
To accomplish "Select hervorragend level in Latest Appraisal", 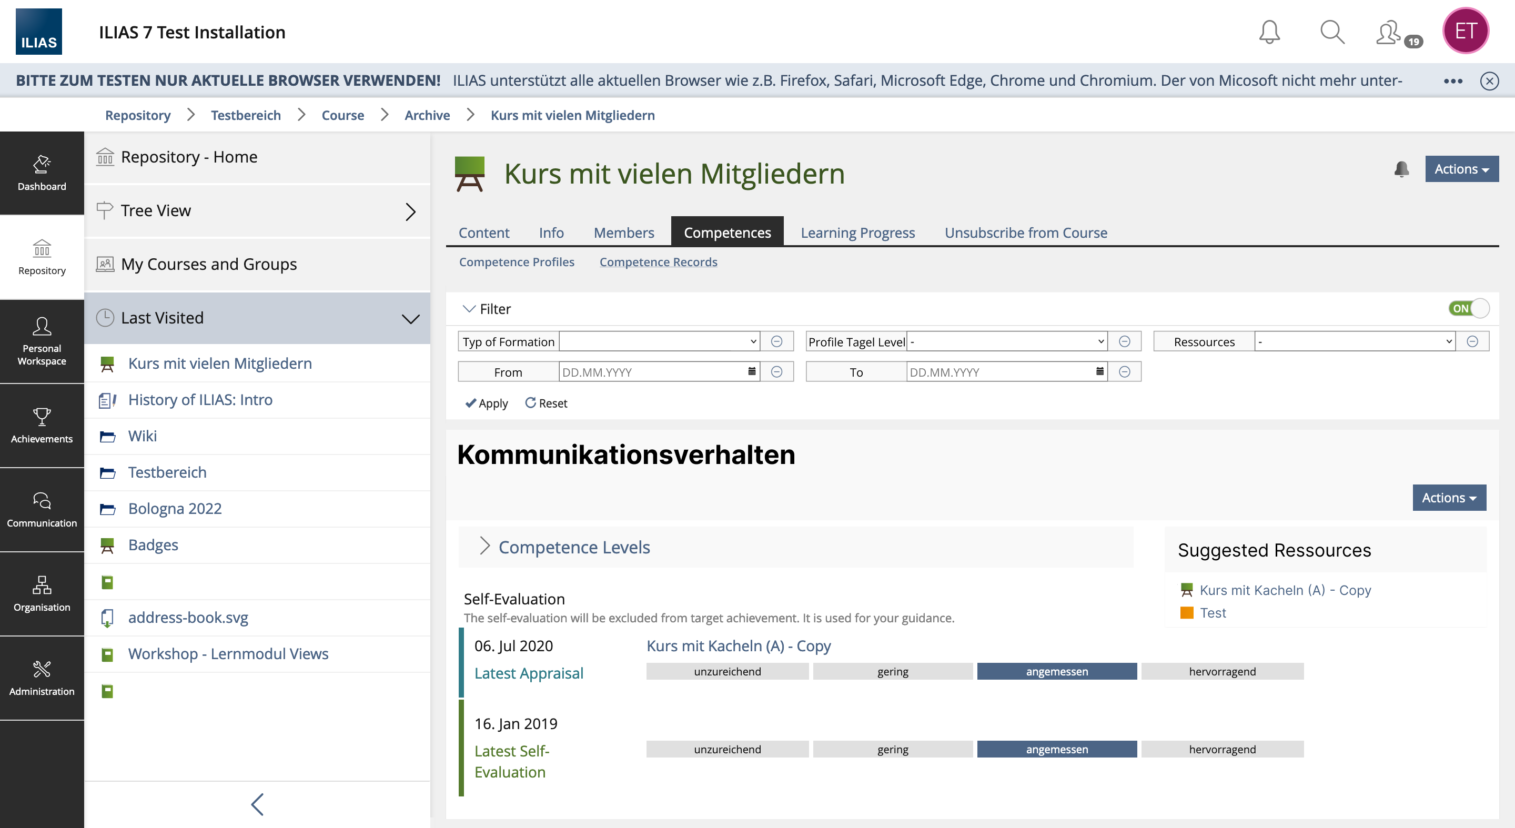I will pos(1221,672).
